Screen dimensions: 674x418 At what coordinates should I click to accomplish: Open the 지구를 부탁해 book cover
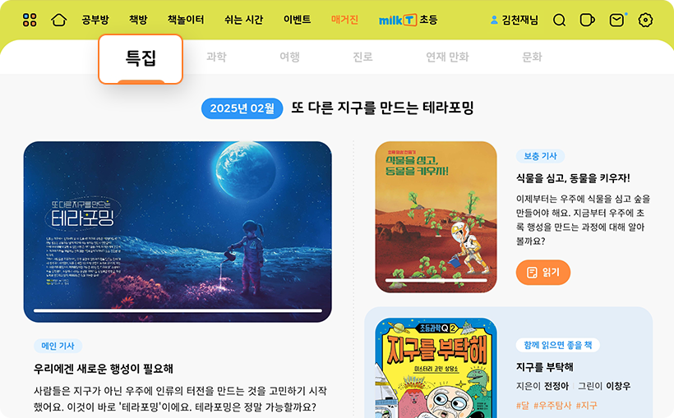coord(436,368)
